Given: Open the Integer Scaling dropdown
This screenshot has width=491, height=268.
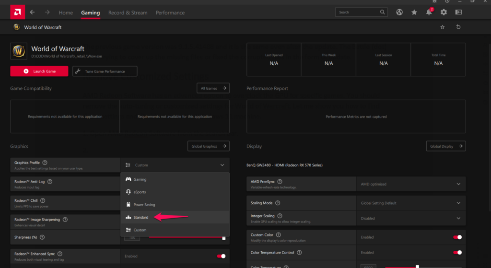Looking at the screenshot, I should (x=411, y=218).
